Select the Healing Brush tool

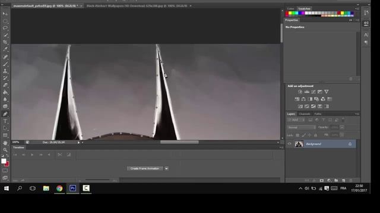click(5, 57)
